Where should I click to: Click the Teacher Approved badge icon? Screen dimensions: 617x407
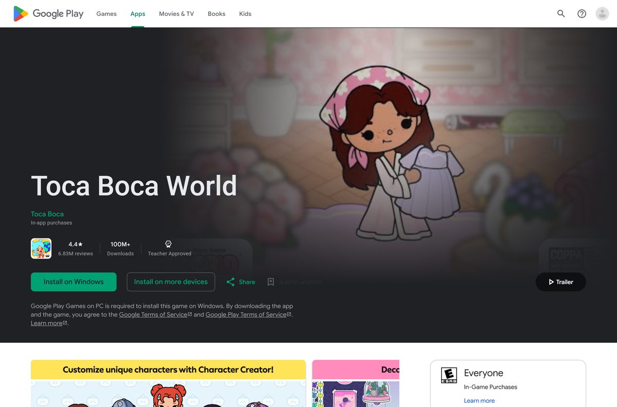[168, 244]
